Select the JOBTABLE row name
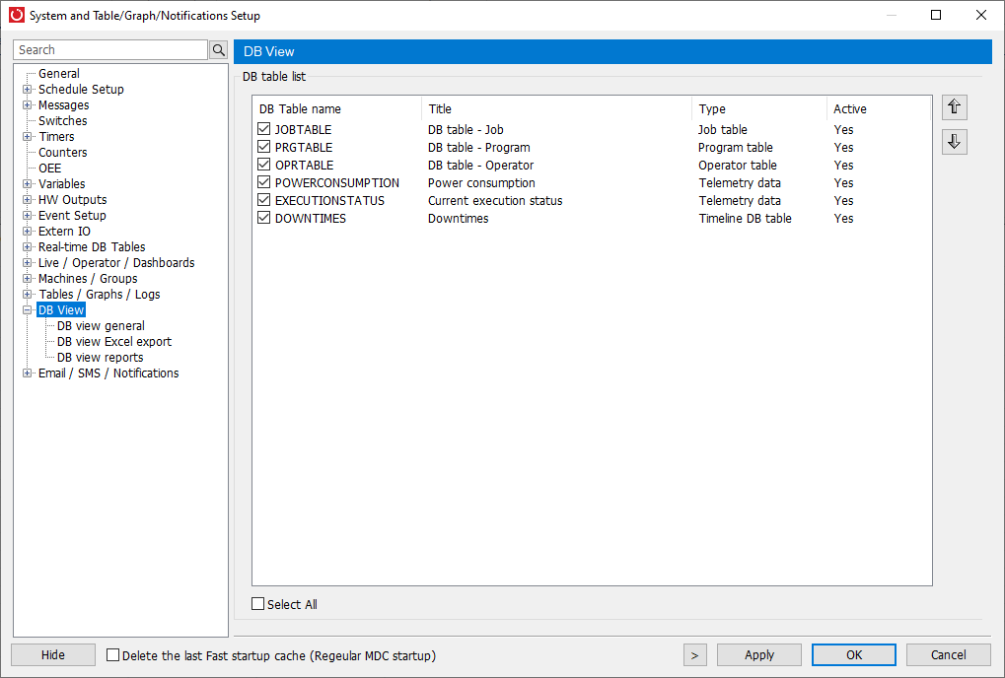This screenshot has height=678, width=1005. coord(303,129)
